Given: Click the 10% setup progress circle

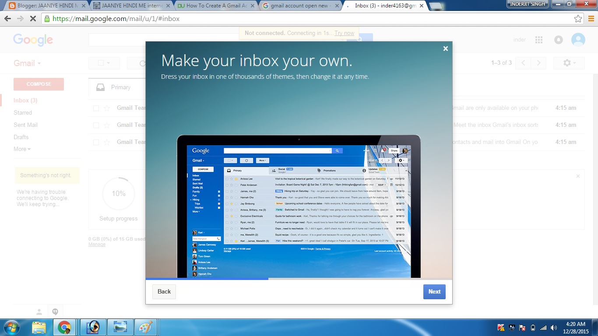Looking at the screenshot, I should coord(119,193).
